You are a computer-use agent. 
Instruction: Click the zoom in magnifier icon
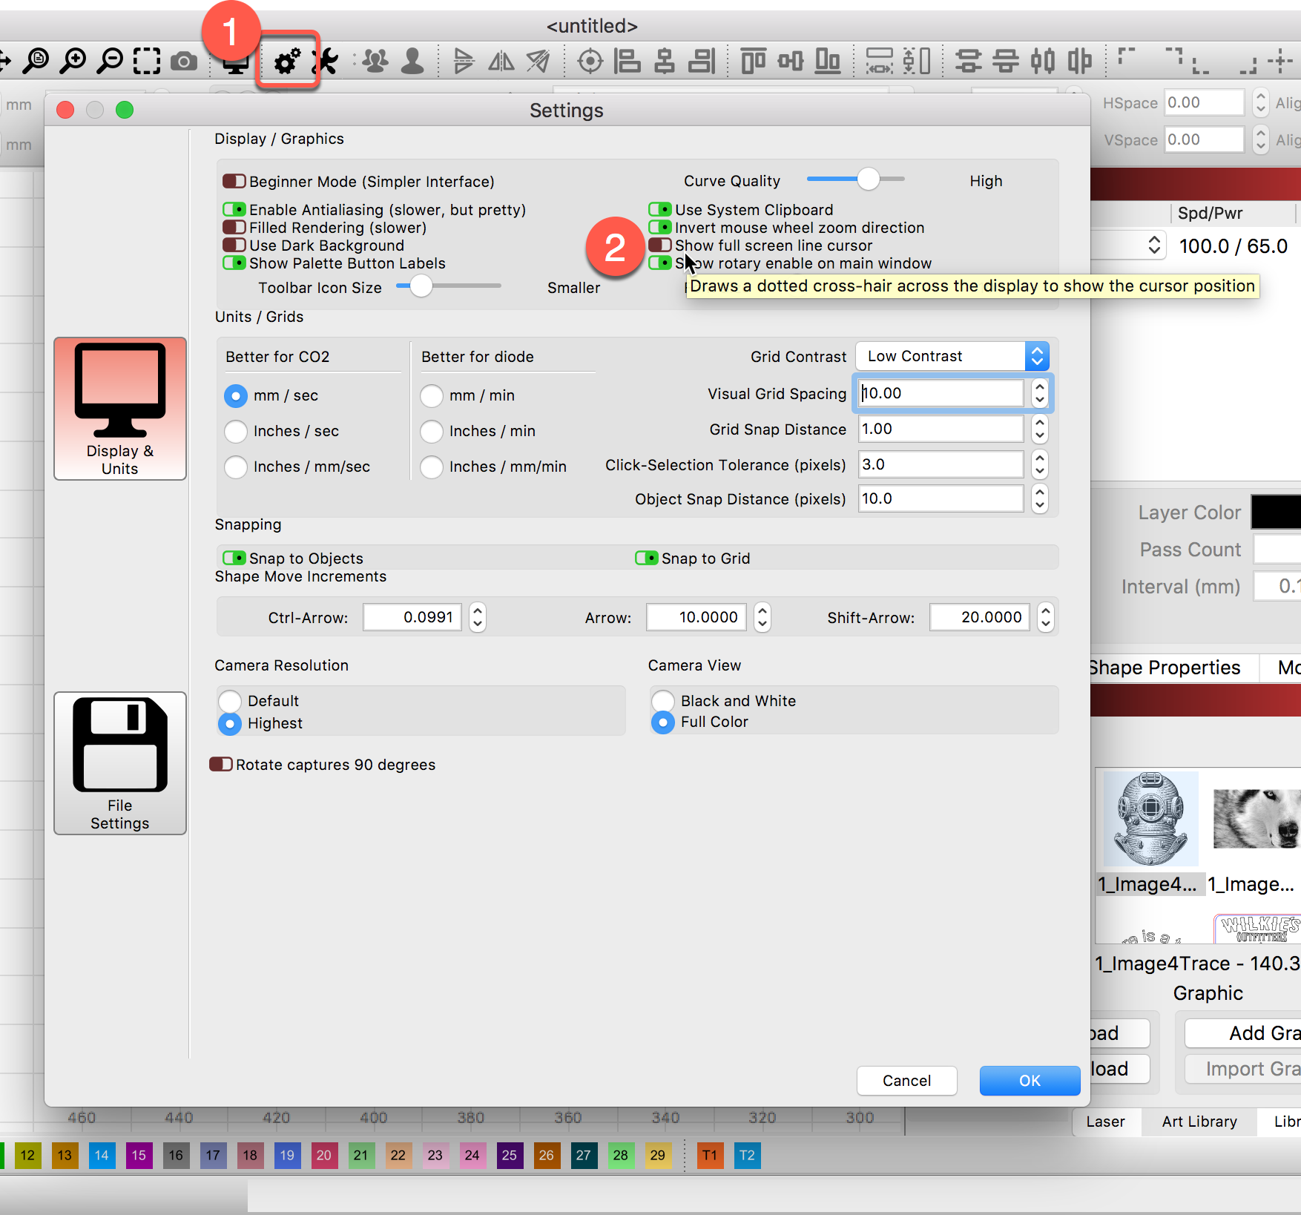pyautogui.click(x=73, y=62)
